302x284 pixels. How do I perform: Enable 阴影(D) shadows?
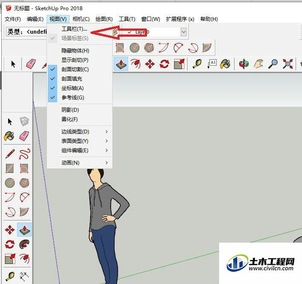(80, 110)
